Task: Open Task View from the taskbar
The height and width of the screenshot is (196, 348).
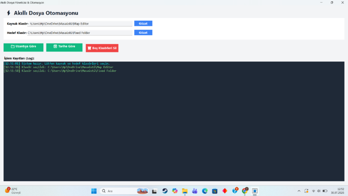Action: click(154, 191)
